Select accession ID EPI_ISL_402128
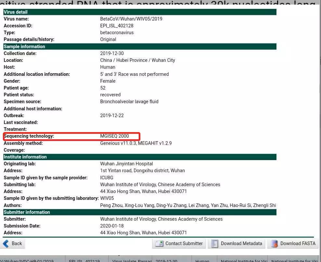321x262 pixels. (117, 26)
